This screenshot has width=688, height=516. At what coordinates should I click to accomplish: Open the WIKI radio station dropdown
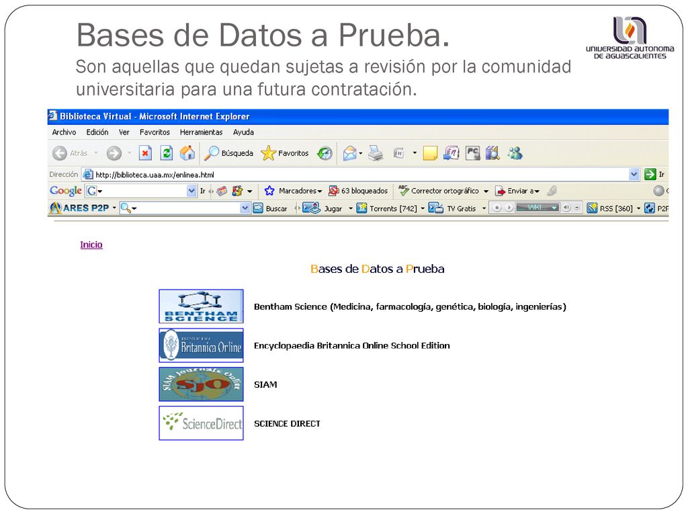click(554, 208)
